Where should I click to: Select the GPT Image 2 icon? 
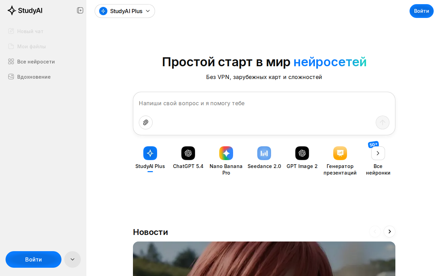coord(302,153)
